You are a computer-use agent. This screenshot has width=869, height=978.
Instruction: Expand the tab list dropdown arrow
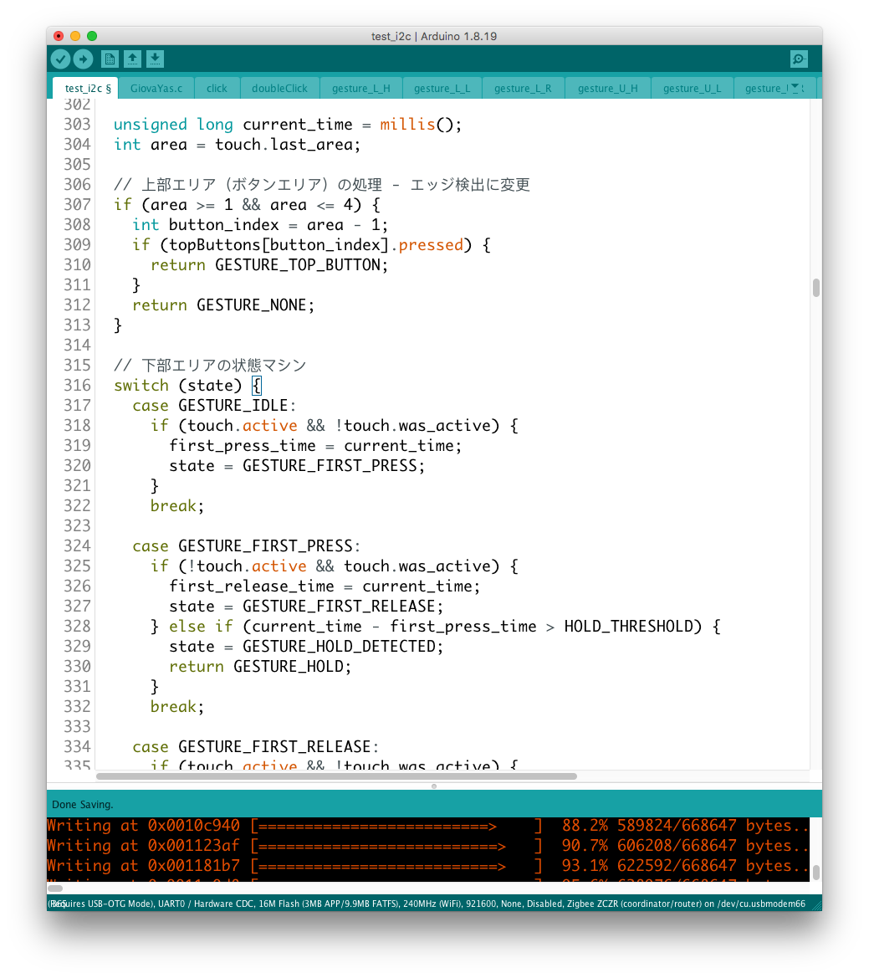(795, 87)
